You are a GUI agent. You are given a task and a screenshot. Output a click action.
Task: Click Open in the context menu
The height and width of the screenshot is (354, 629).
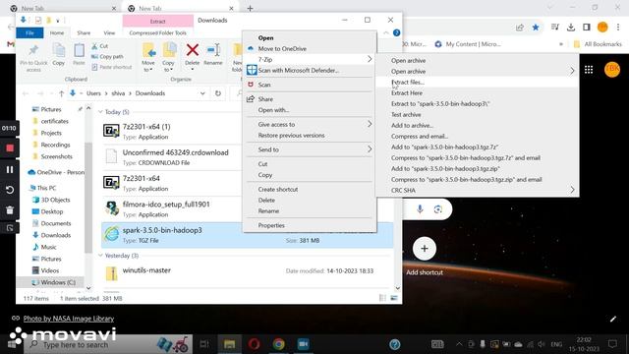click(266, 37)
